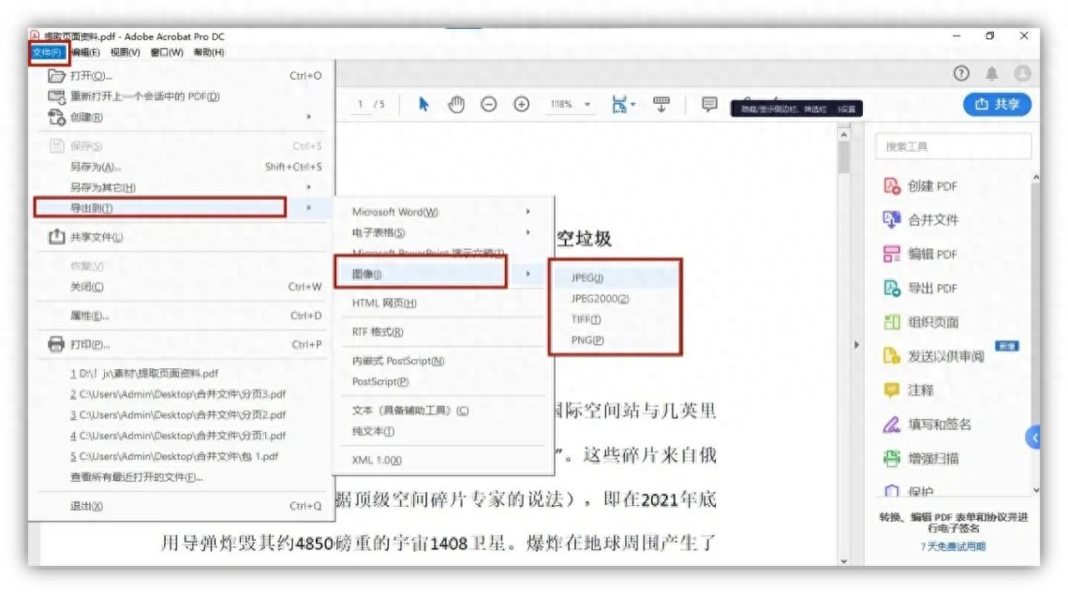This screenshot has width=1068, height=594.
Task: Open the 帮助(H) menu
Action: (x=209, y=52)
